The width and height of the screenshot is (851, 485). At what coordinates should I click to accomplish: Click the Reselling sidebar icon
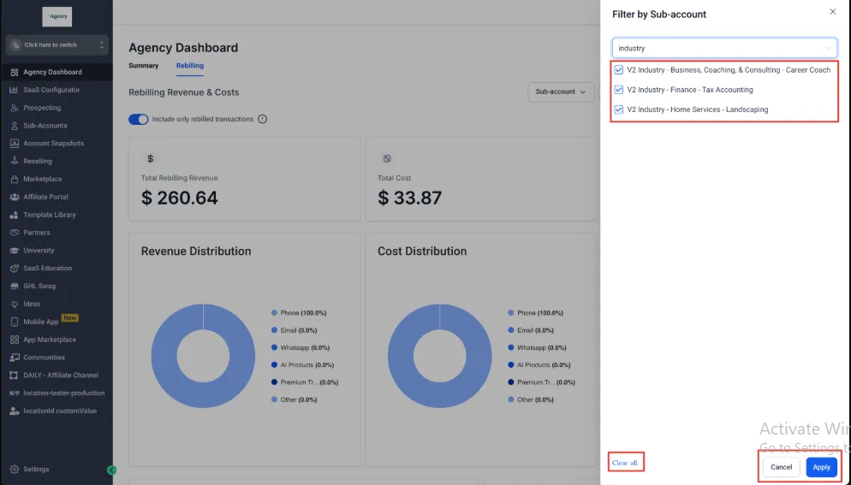[x=14, y=161]
